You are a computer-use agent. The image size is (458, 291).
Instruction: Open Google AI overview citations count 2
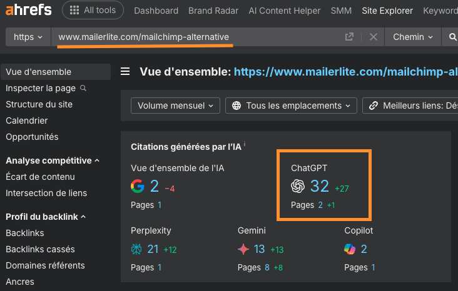tap(155, 186)
